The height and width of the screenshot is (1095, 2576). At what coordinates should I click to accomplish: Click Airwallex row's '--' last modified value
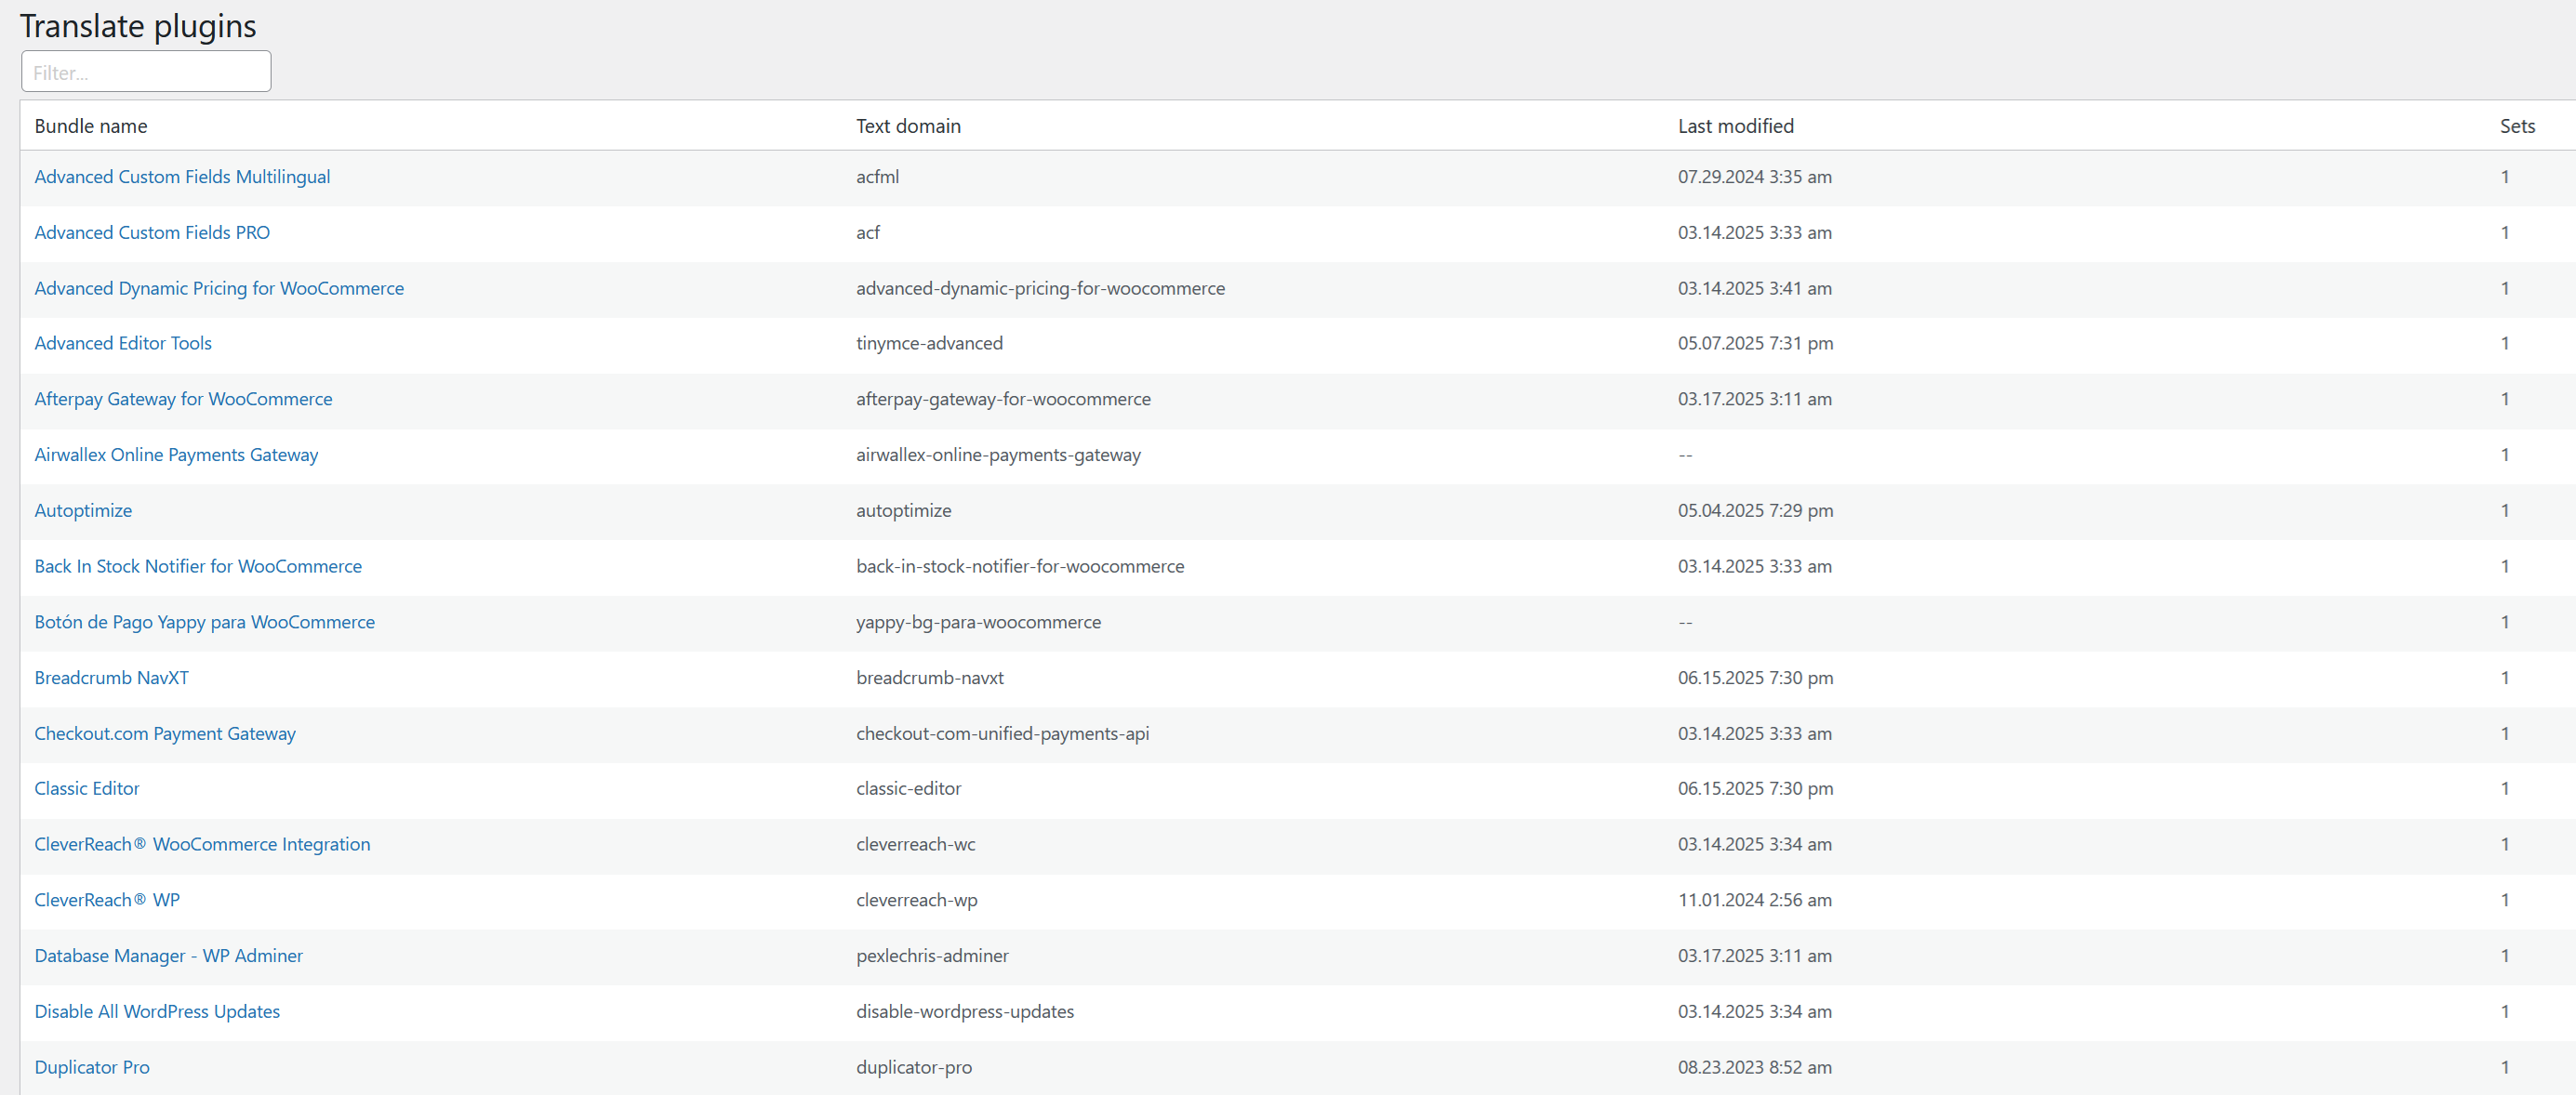[1685, 456]
